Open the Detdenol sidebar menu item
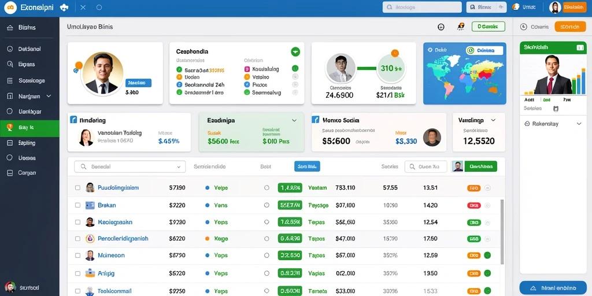Screen dimensions: 592x296 [29, 49]
